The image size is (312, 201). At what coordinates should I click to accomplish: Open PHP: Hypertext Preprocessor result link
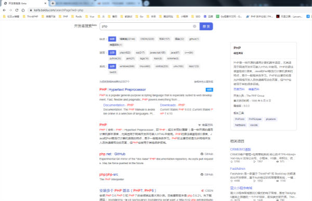click(123, 90)
